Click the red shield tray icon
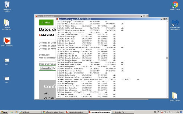Viewport: 183px width, 114px height. click(162, 112)
